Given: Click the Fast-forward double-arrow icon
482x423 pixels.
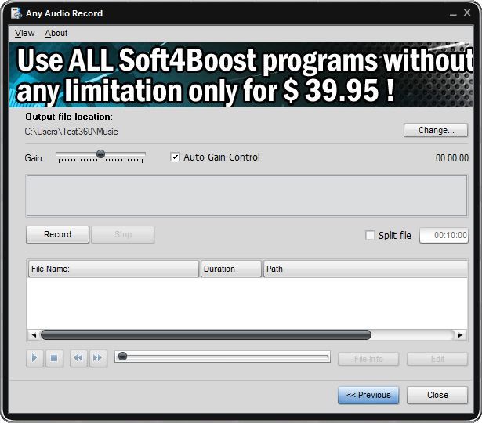Looking at the screenshot, I should [97, 358].
